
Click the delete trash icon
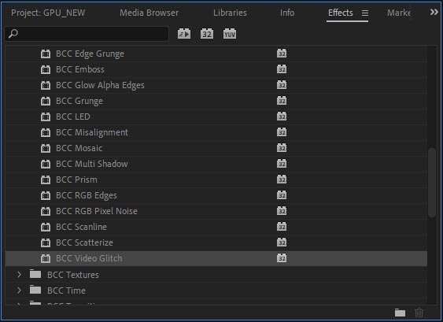point(419,313)
